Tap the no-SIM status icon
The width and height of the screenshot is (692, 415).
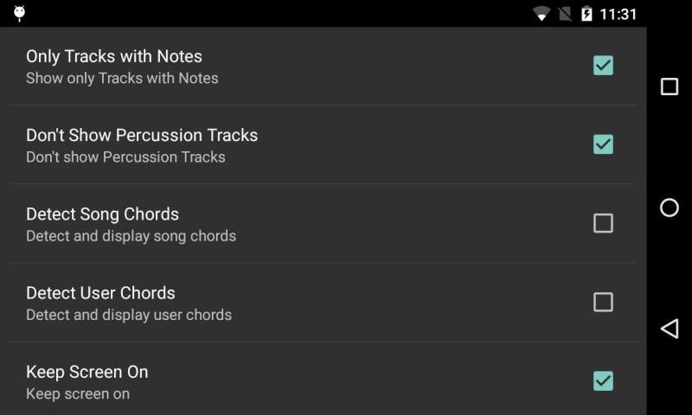[565, 14]
